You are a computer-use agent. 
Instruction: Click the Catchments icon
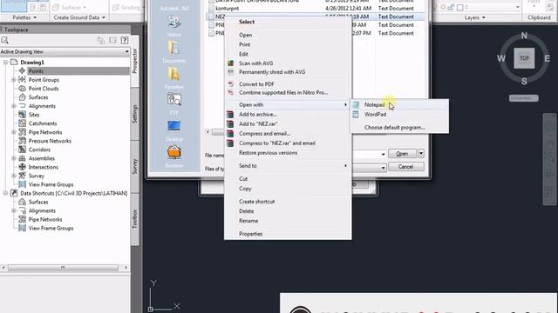[x=22, y=123]
